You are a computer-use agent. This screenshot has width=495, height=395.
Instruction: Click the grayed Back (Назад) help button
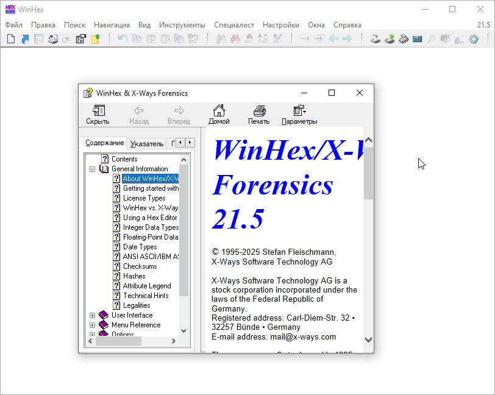[139, 115]
